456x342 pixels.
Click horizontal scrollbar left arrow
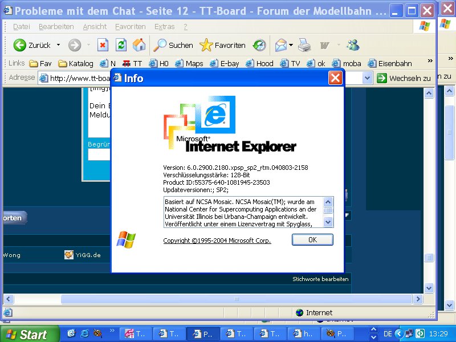coord(8,299)
